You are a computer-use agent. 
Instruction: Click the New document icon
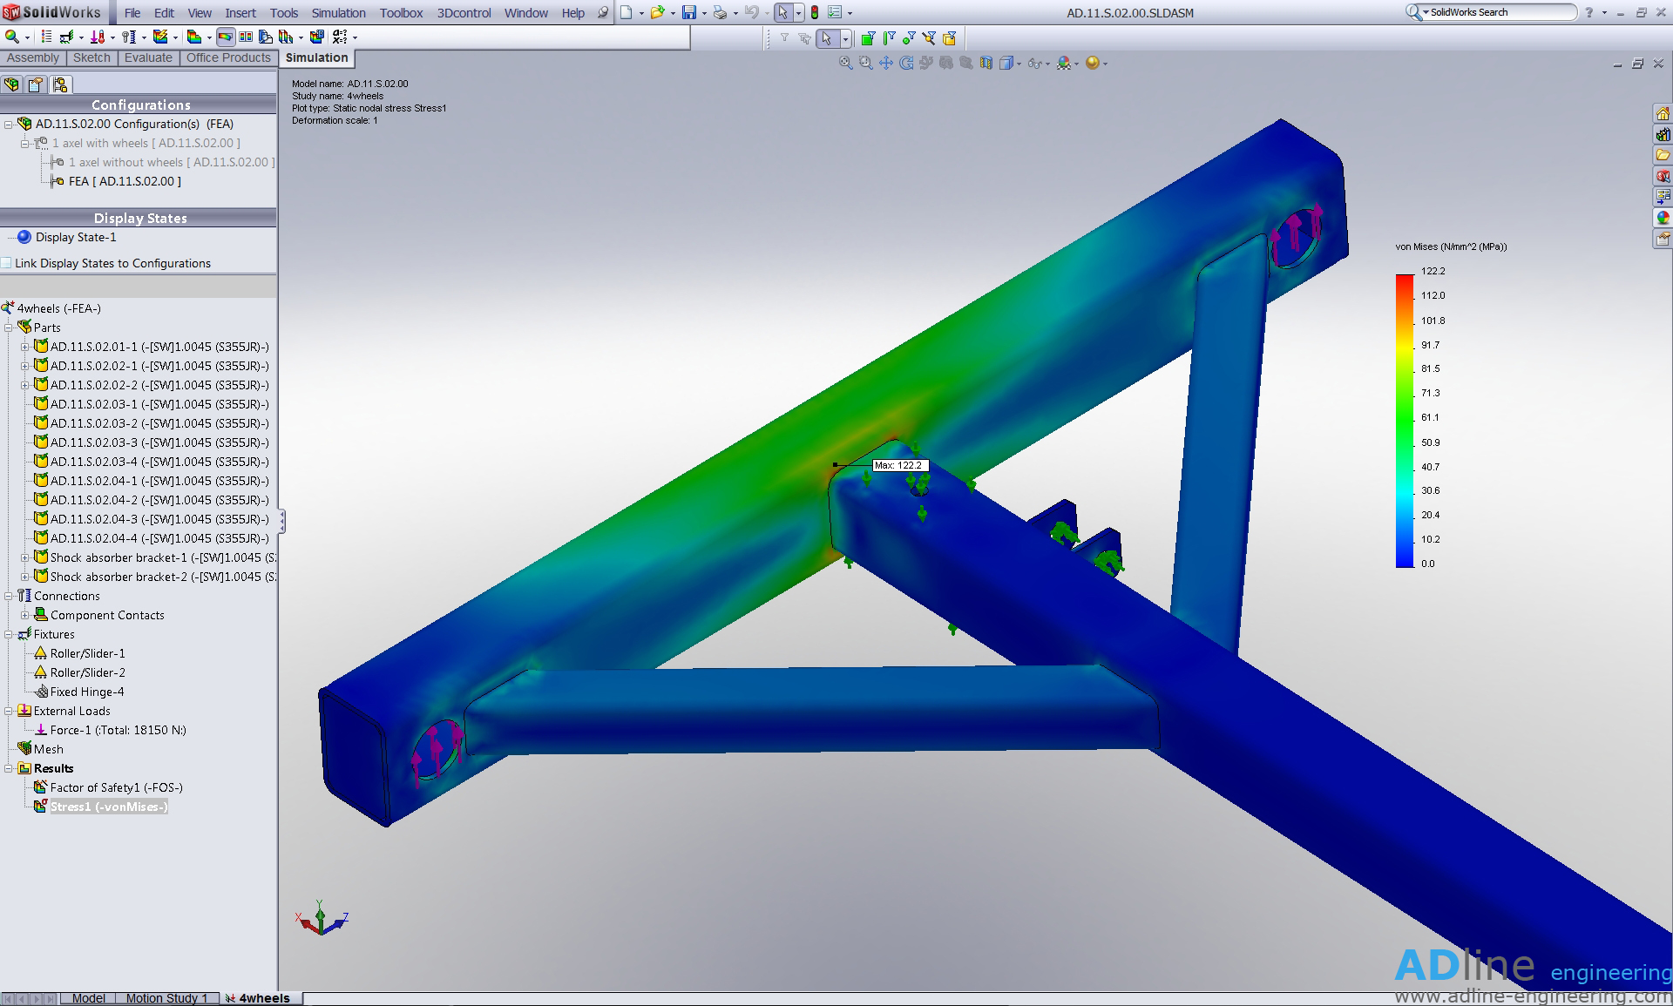click(627, 12)
